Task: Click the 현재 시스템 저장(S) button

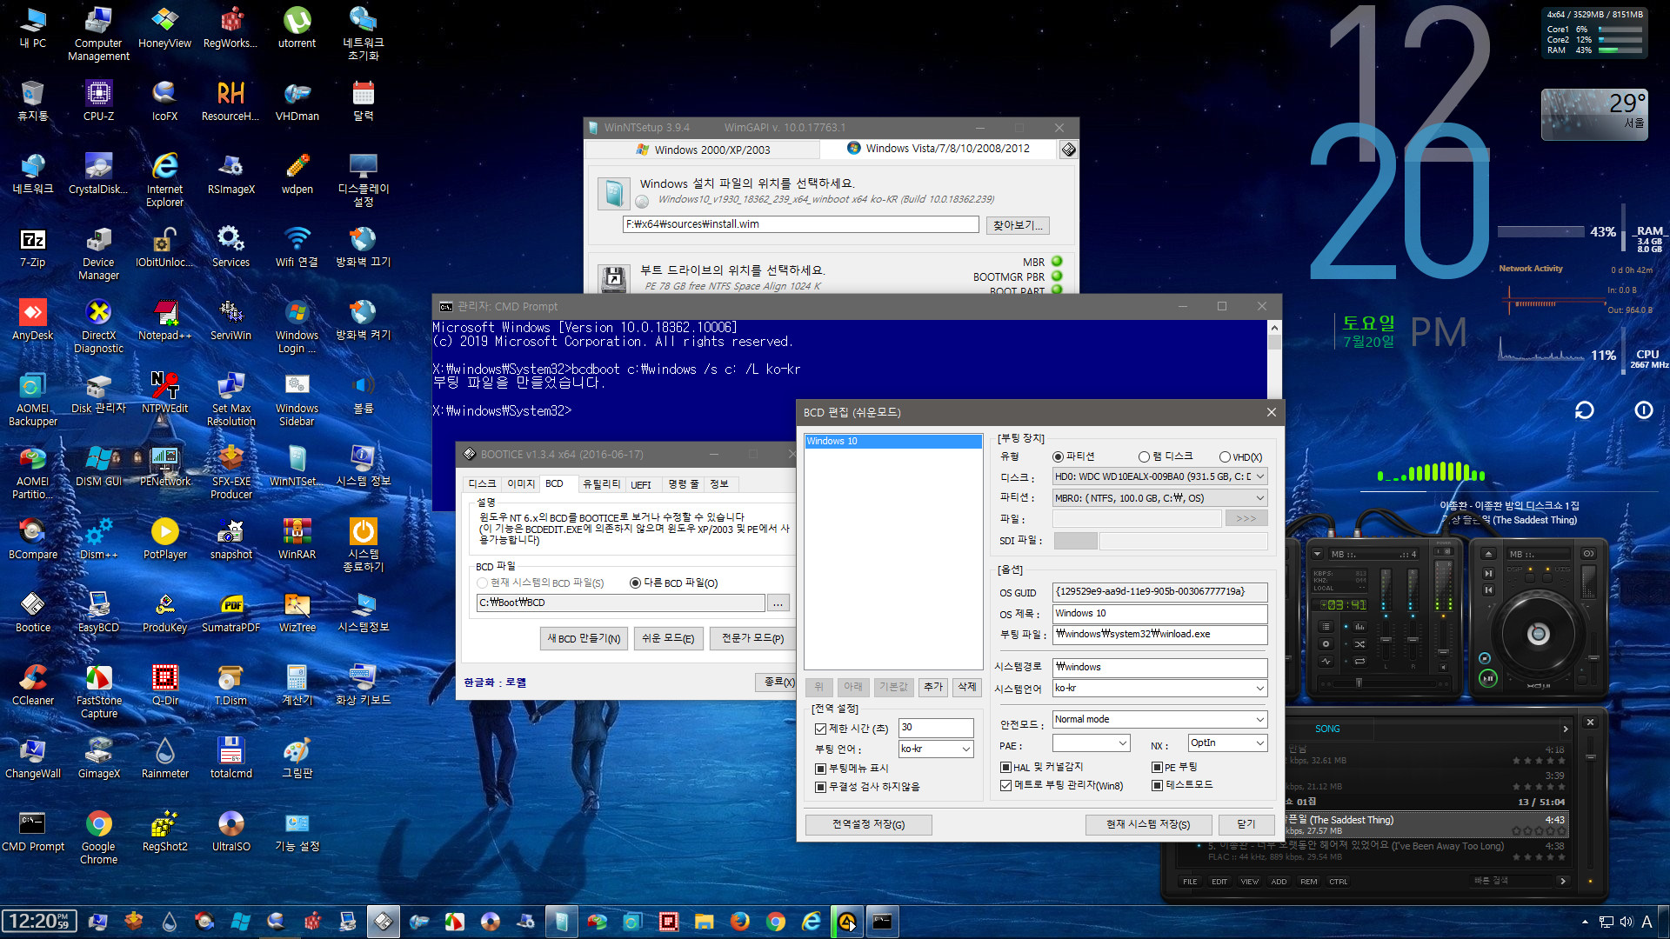Action: [1148, 824]
